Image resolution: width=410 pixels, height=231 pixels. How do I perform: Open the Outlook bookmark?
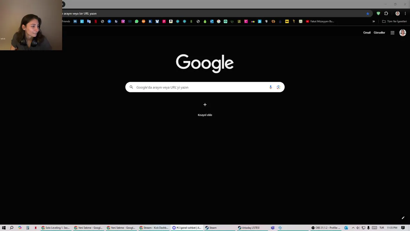[212, 21]
